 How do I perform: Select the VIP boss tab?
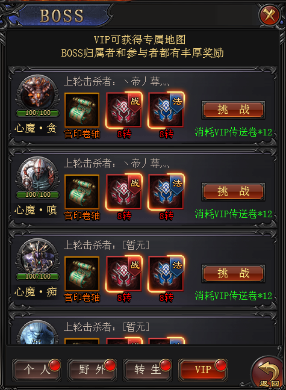[203, 370]
